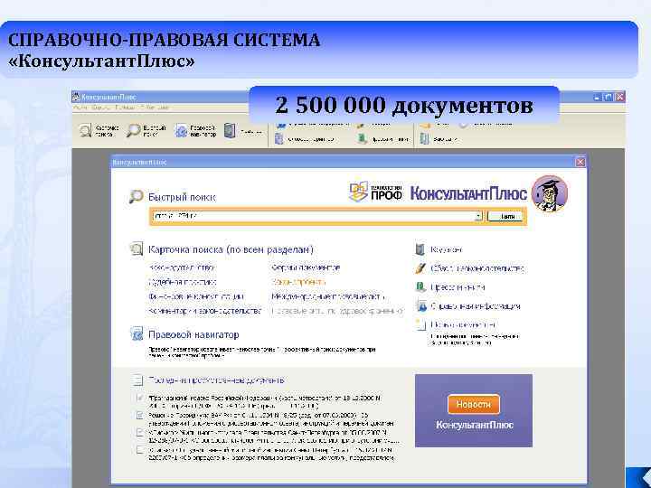Click the app icon in main title bar
This screenshot has width=651, height=488.
(x=76, y=97)
